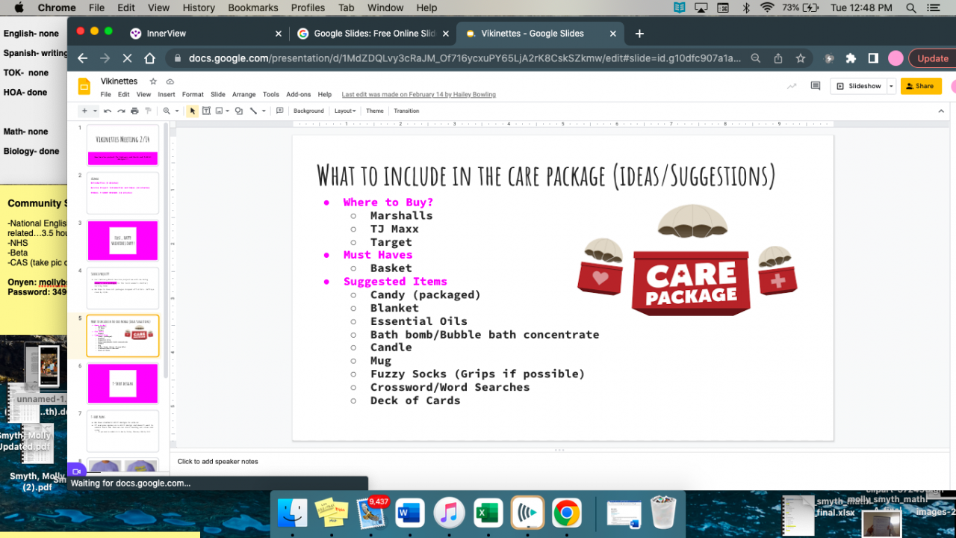Open the macOS Bookmarks menu
The height and width of the screenshot is (538, 956).
tap(252, 7)
